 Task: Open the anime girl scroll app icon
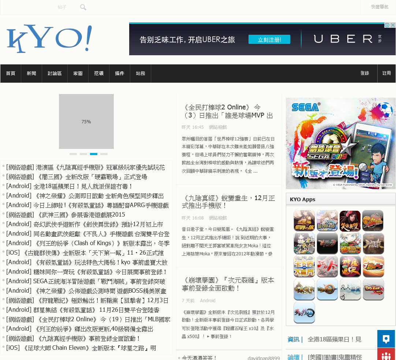[x=304, y=243]
